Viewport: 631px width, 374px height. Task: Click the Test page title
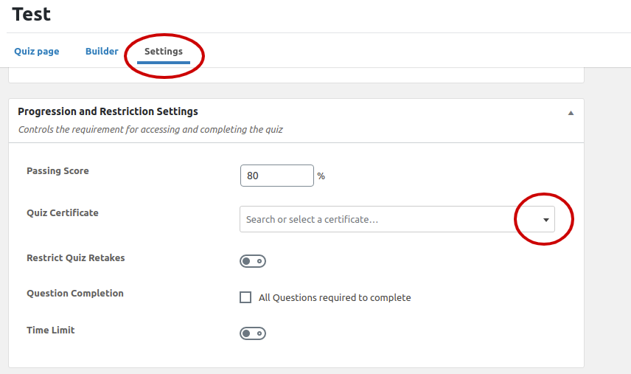(32, 15)
